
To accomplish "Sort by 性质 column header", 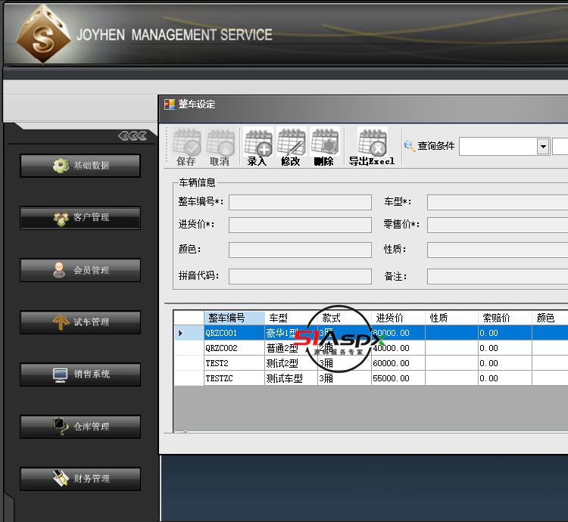I will pyautogui.click(x=451, y=318).
